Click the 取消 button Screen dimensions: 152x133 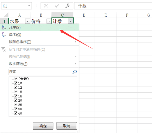point(67,126)
